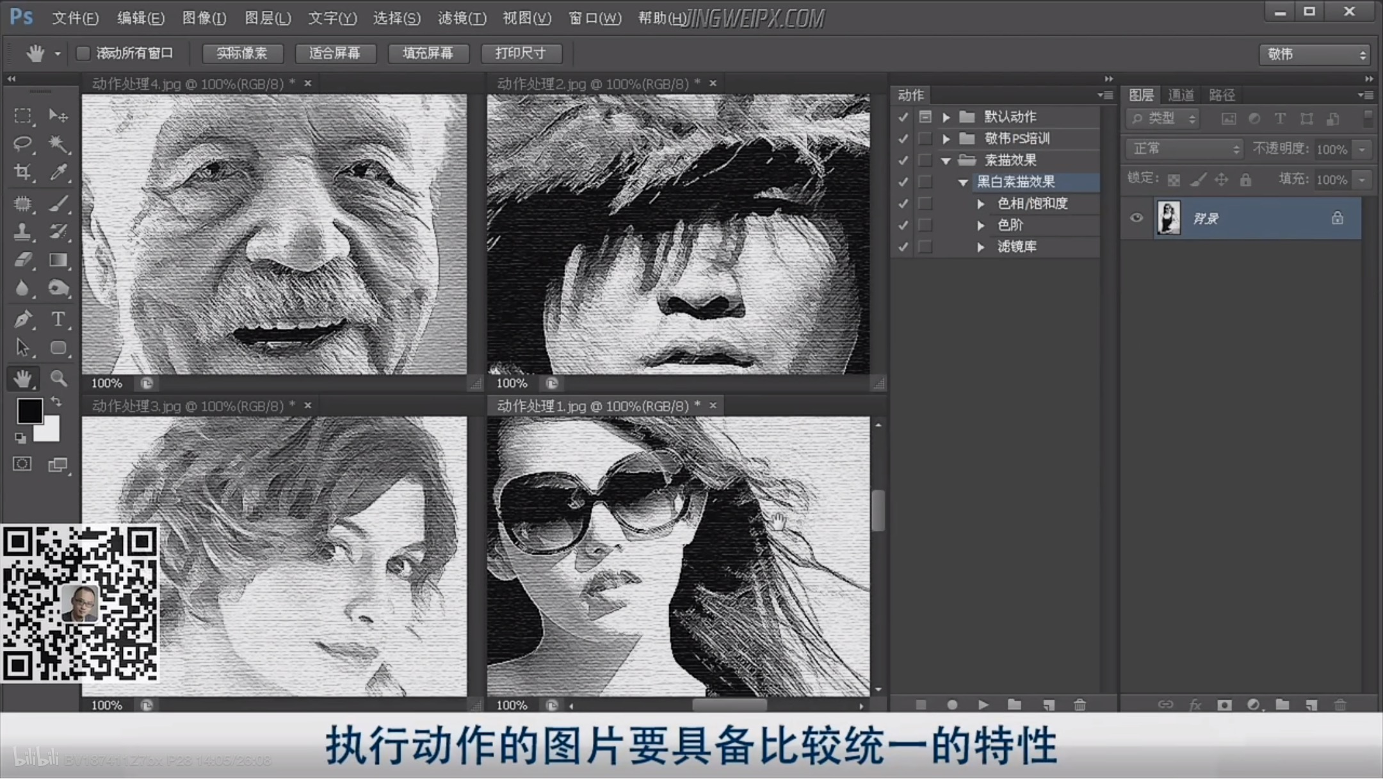This screenshot has width=1383, height=779.
Task: Click the 打印尺寸 button
Action: click(x=521, y=53)
